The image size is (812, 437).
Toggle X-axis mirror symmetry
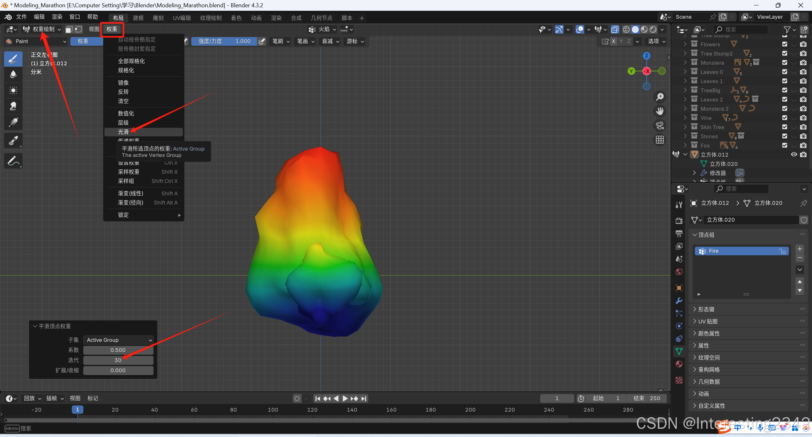(613, 41)
